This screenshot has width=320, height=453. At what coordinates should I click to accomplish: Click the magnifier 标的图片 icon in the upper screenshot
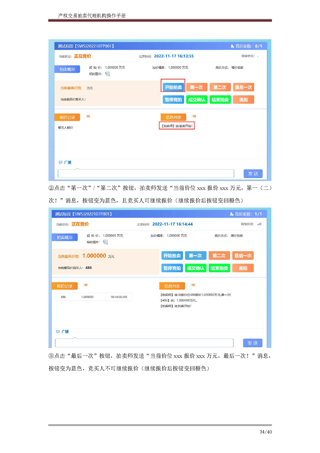click(x=108, y=74)
